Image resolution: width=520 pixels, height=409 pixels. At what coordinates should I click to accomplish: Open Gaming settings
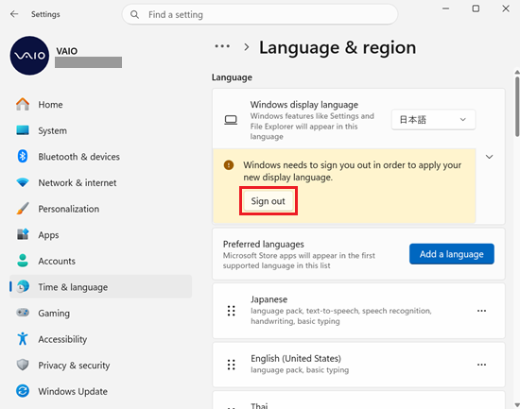100,313
